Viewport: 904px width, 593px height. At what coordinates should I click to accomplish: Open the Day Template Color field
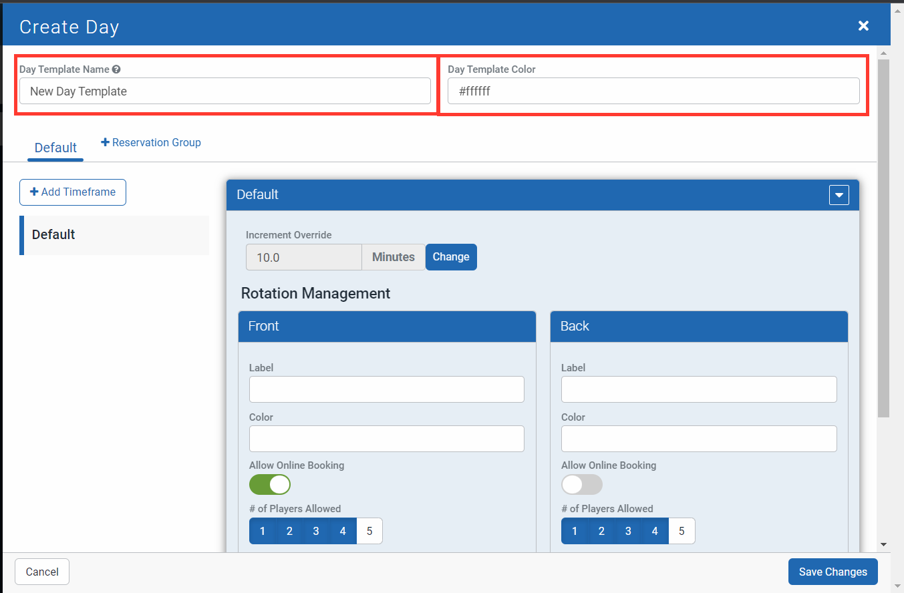pos(653,91)
